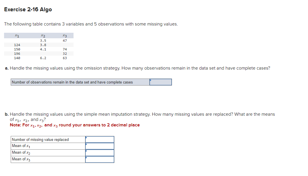Select the table cell containing value 124

[x=17, y=45]
